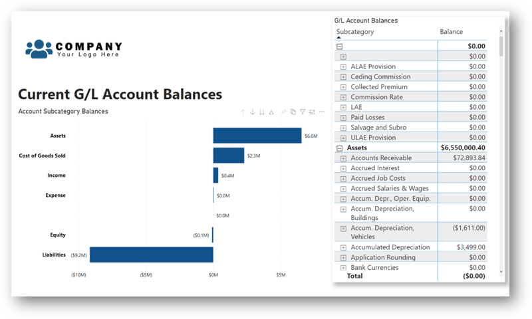Screen dimensions: 532x319
Task: Click the company logo image
Action: pos(74,49)
